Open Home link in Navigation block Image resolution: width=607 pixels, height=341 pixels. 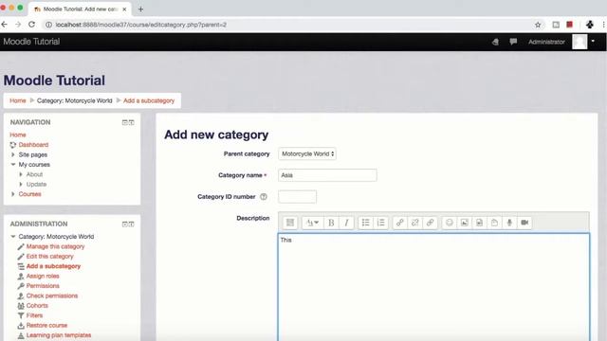coord(18,135)
